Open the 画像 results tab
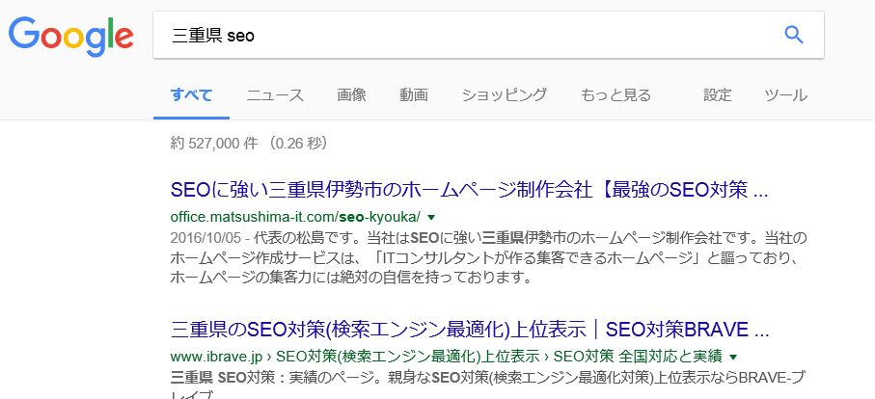 (x=351, y=95)
